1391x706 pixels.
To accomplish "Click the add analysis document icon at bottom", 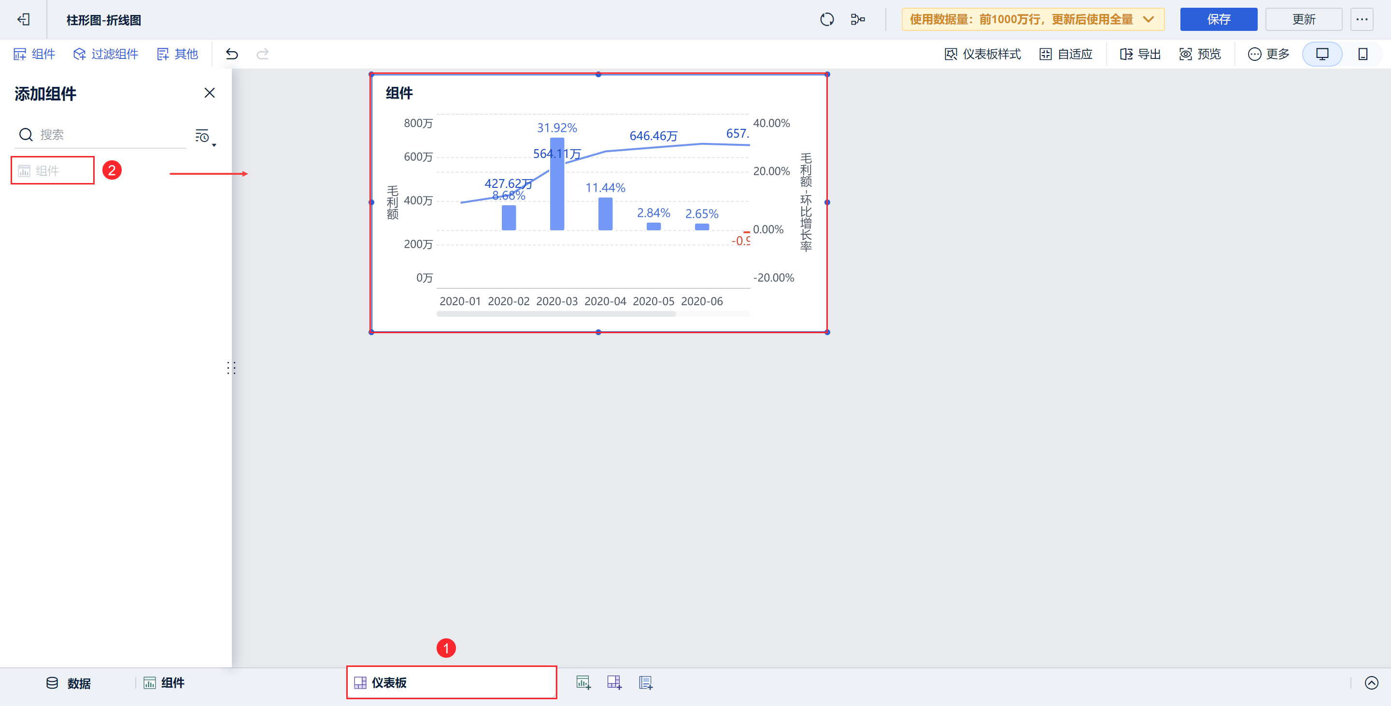I will (646, 683).
